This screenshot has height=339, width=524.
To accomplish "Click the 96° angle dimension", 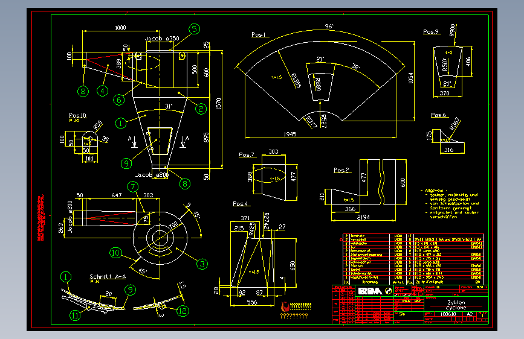I will tap(329, 27).
